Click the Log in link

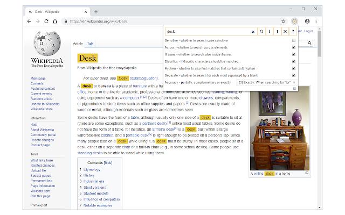(308, 31)
